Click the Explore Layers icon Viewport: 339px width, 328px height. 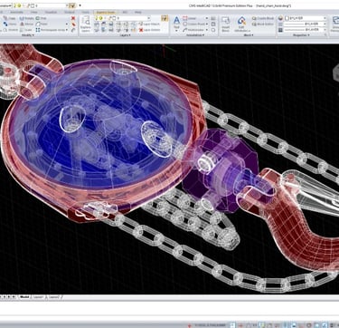[x=86, y=24]
